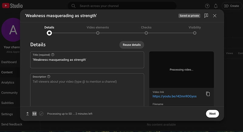Click the Views column header behind dialog

(x=229, y=53)
